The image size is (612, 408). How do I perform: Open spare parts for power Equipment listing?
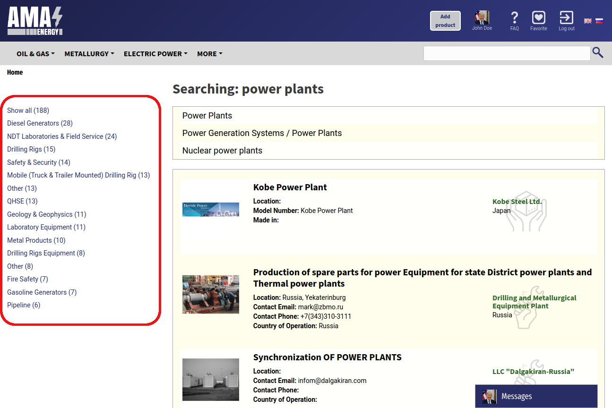coord(422,278)
